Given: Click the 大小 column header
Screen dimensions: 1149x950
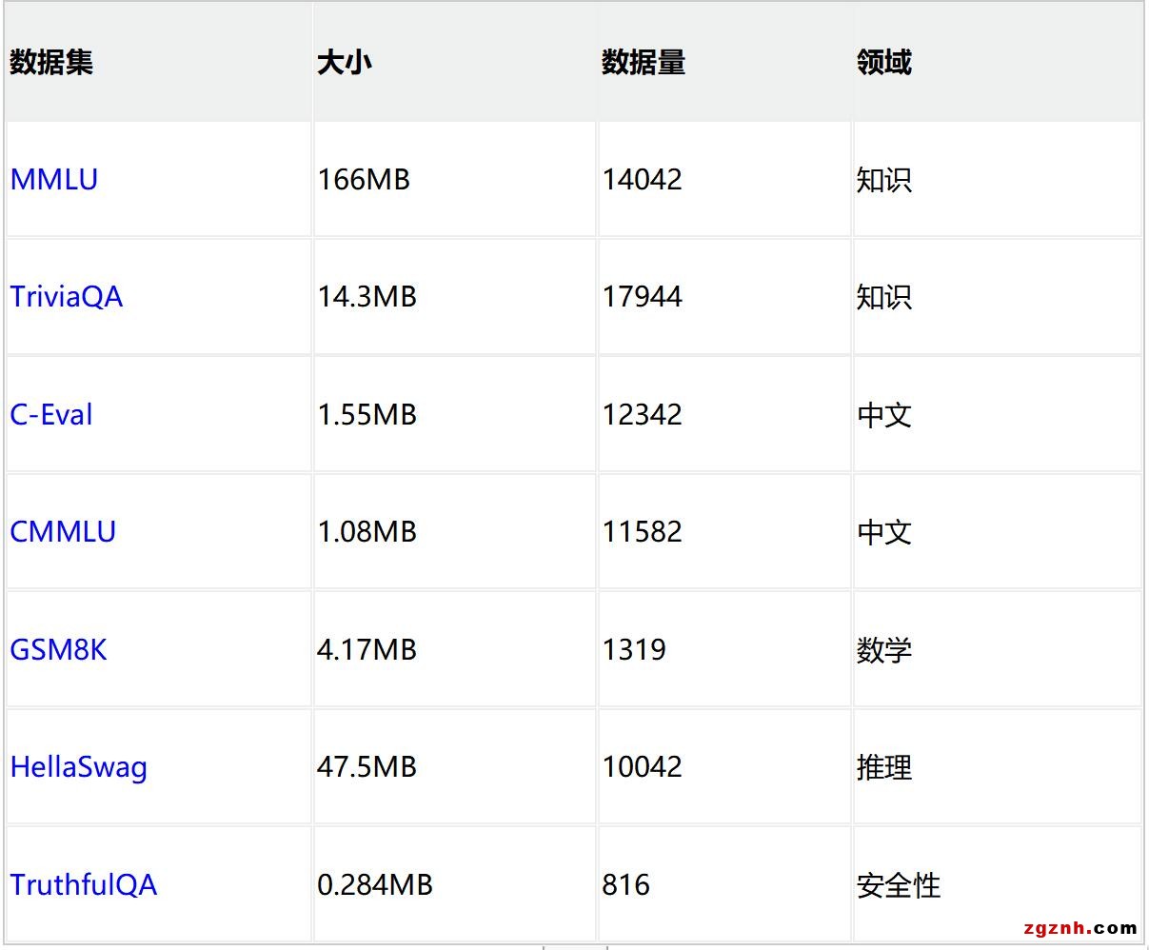Looking at the screenshot, I should [344, 63].
